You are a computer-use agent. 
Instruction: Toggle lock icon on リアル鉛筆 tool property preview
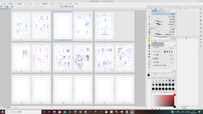(x=175, y=45)
